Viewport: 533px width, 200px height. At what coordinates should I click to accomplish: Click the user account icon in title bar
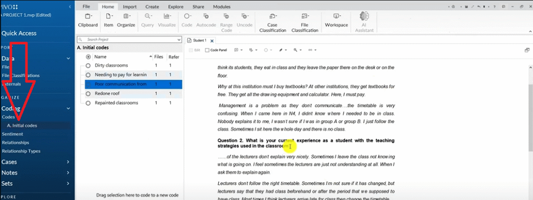pos(453,7)
